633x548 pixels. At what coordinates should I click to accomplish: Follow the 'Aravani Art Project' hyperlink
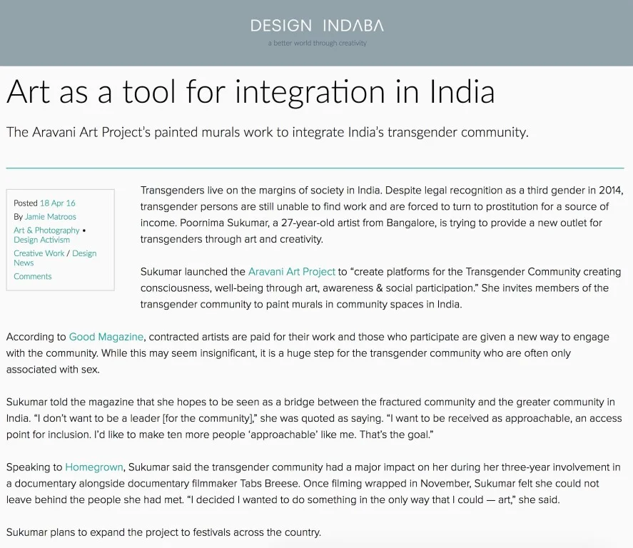(x=291, y=272)
